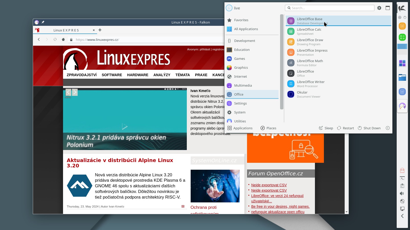The height and width of the screenshot is (230, 410).
Task: Click the Shut Down button
Action: (369, 128)
